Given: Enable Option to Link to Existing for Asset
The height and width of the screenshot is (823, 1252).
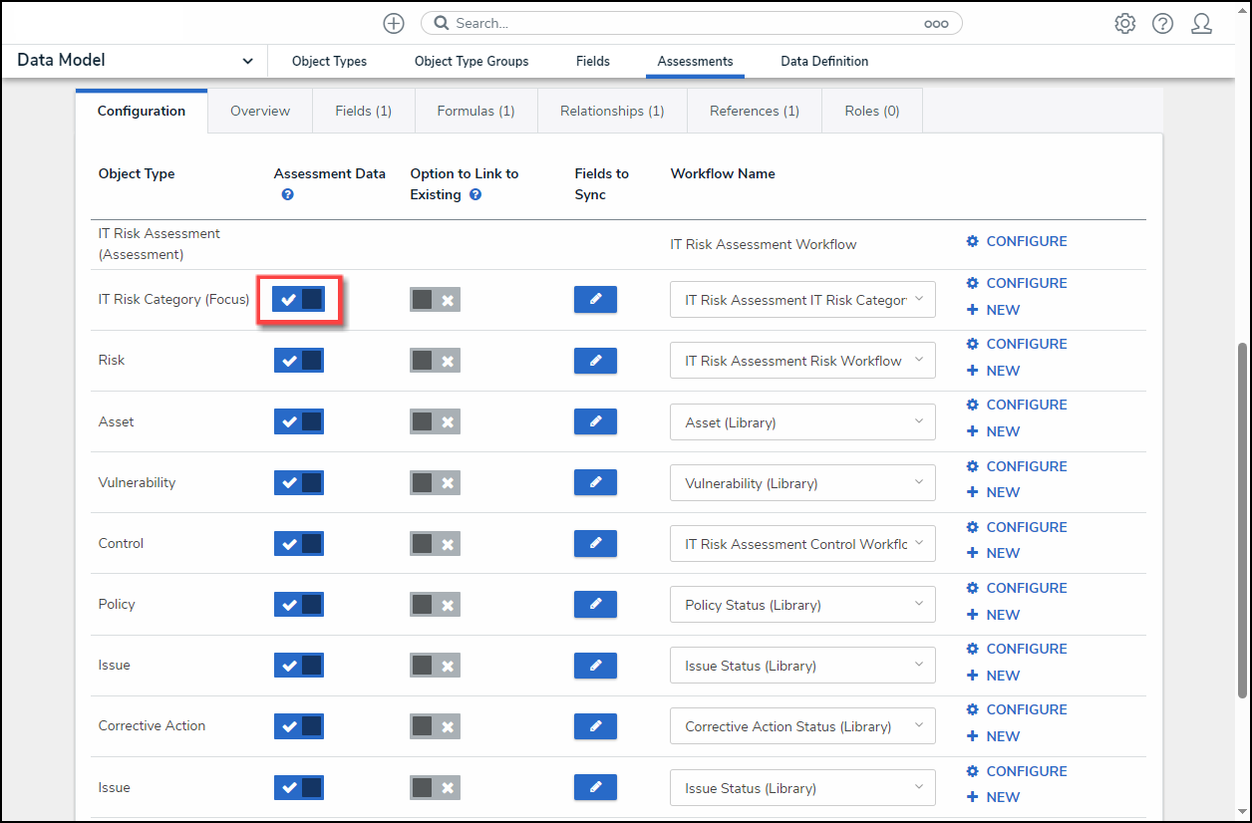Looking at the screenshot, I should 435,421.
